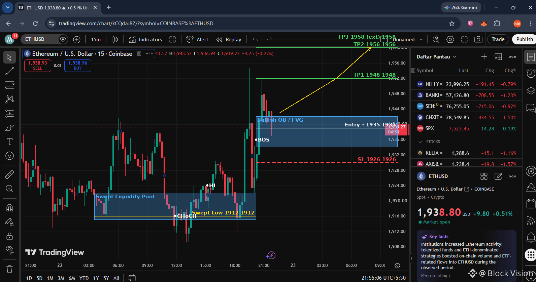Toggle advanced view for the watchlist

tap(498, 56)
